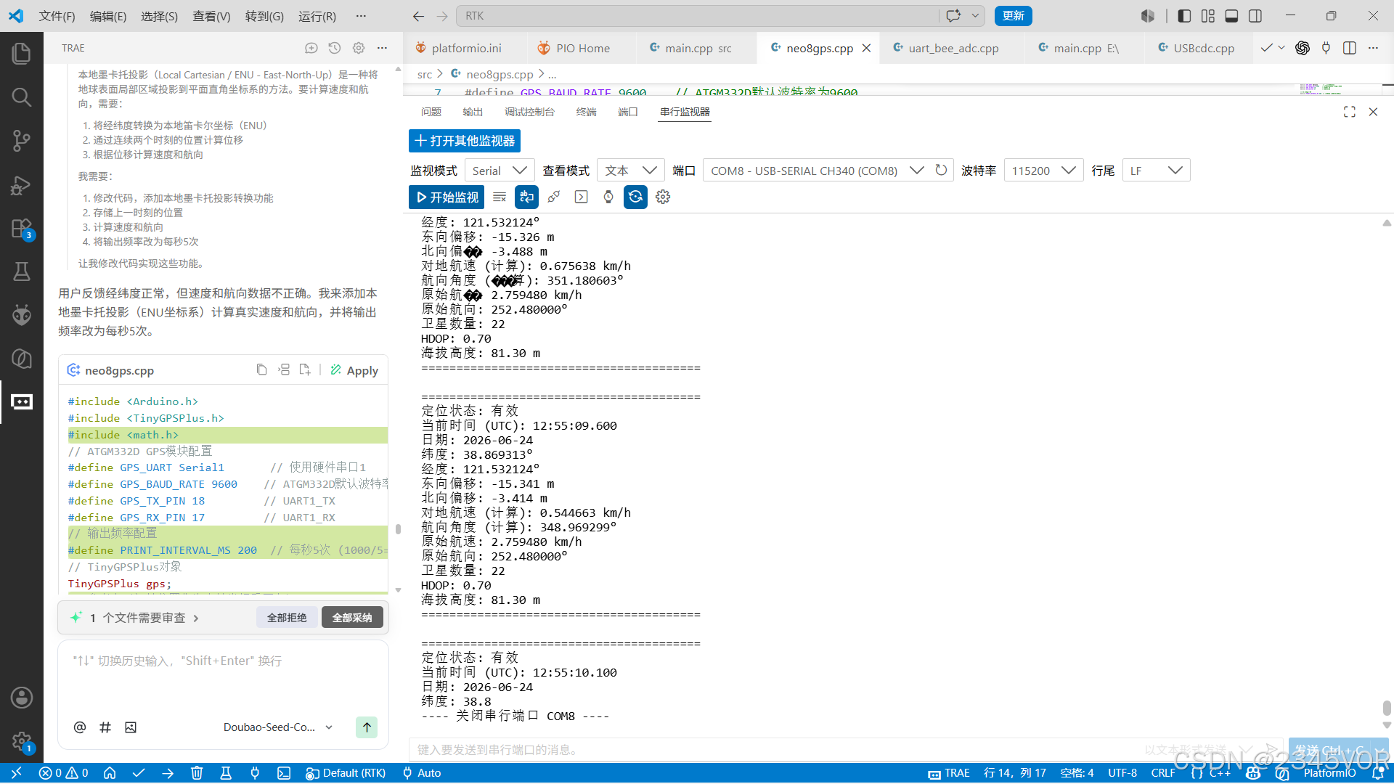Apply the neo8gps.cpp code changes
Screen dimensions: 1394x784
(354, 370)
